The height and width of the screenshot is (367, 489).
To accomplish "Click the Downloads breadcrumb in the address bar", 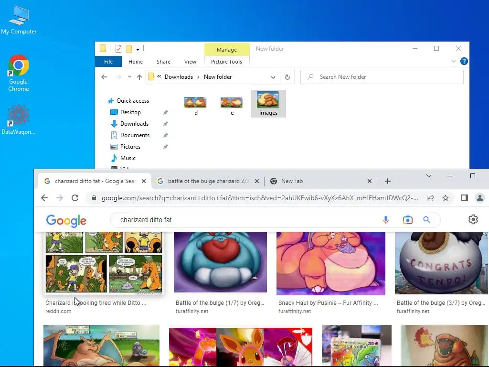I will [x=179, y=77].
